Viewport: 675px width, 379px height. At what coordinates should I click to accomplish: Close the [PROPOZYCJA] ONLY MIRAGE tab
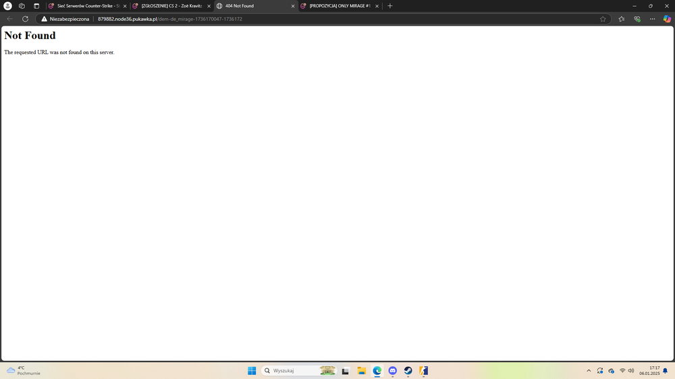tap(377, 6)
